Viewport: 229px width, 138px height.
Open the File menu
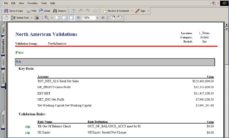pyautogui.click(x=6, y=3)
